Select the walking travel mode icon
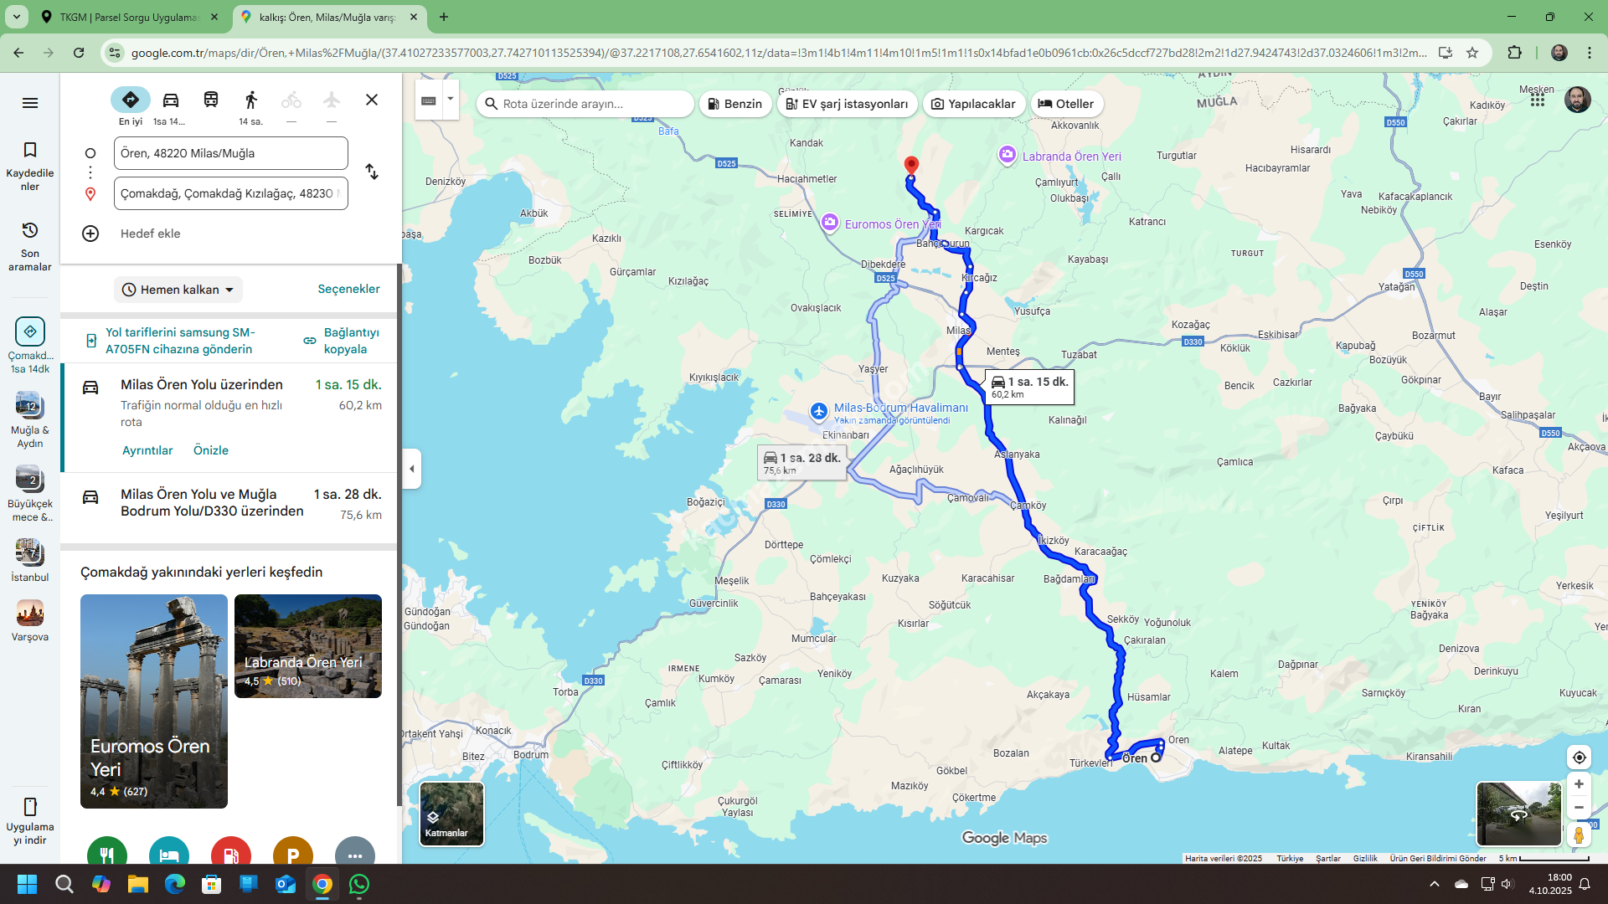 point(250,100)
